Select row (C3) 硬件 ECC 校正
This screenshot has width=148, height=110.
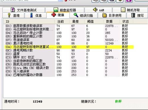(x=69, y=57)
